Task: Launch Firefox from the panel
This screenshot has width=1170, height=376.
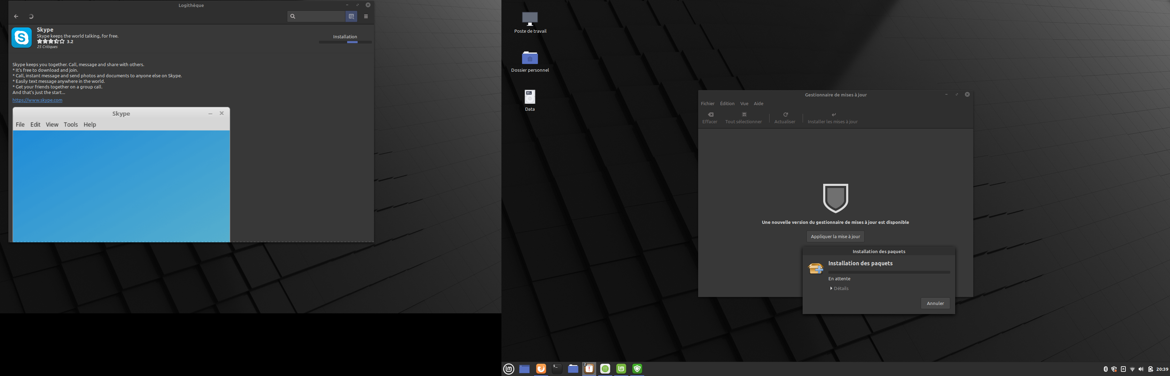Action: pyautogui.click(x=541, y=369)
